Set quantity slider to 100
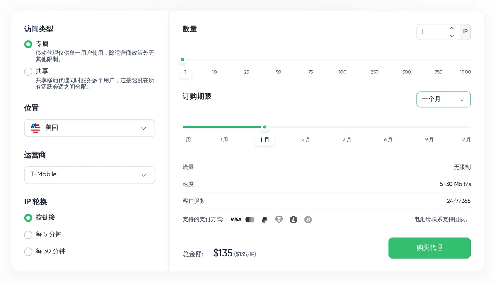This screenshot has height=283, width=495. [342, 72]
